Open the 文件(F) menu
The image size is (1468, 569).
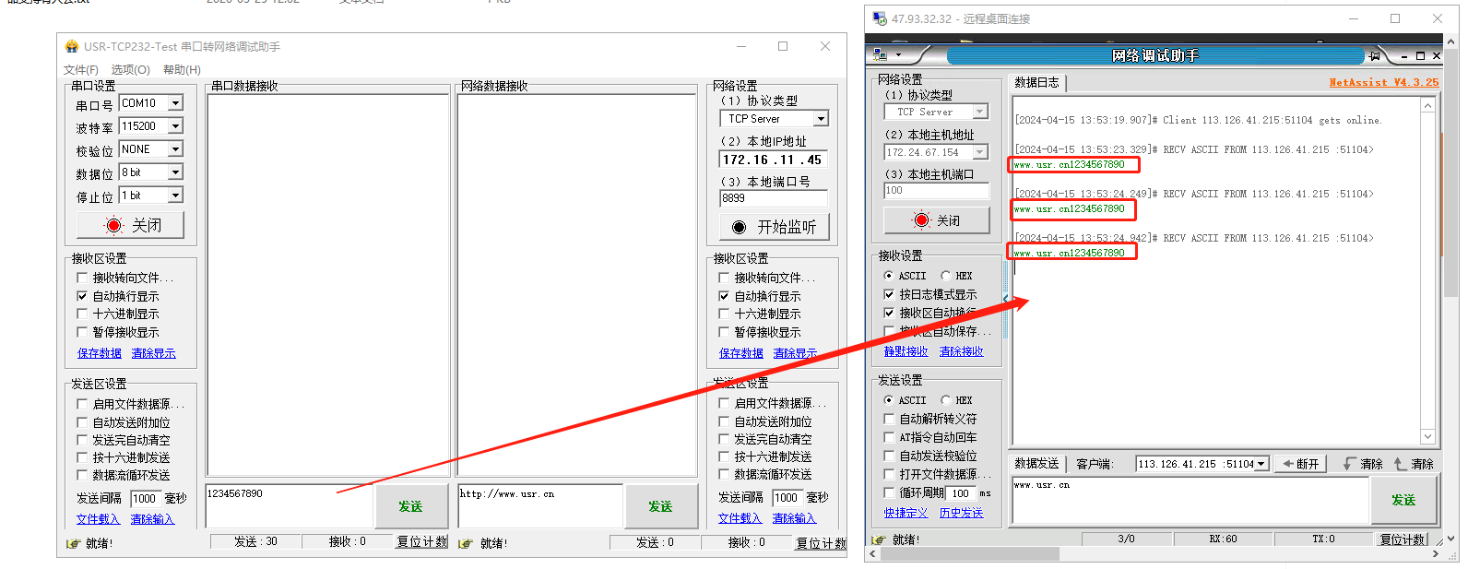click(x=80, y=70)
